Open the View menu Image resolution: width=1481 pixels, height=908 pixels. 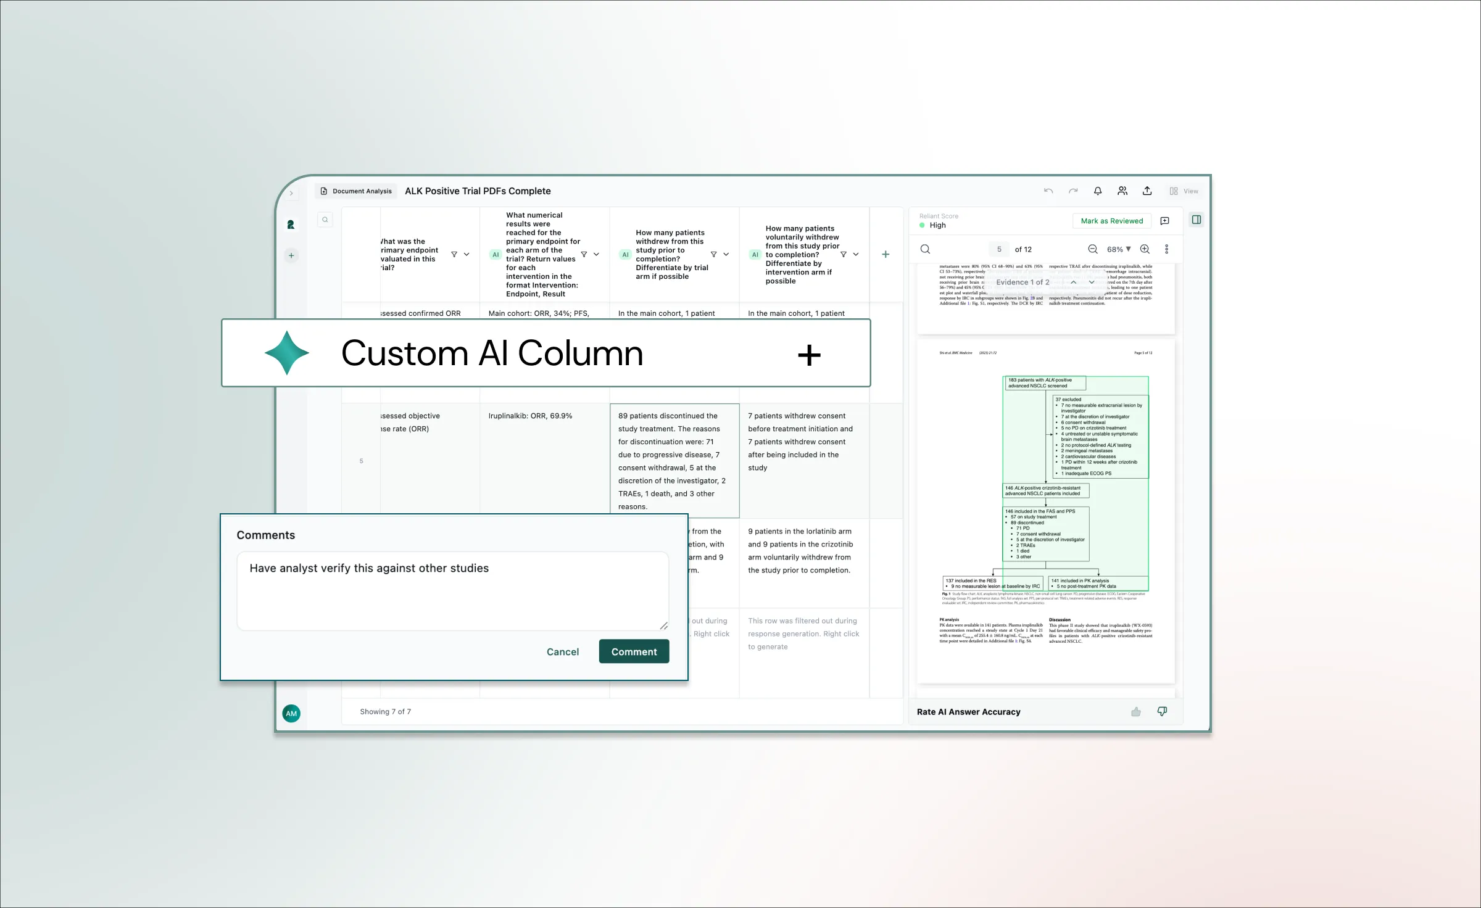point(1184,191)
